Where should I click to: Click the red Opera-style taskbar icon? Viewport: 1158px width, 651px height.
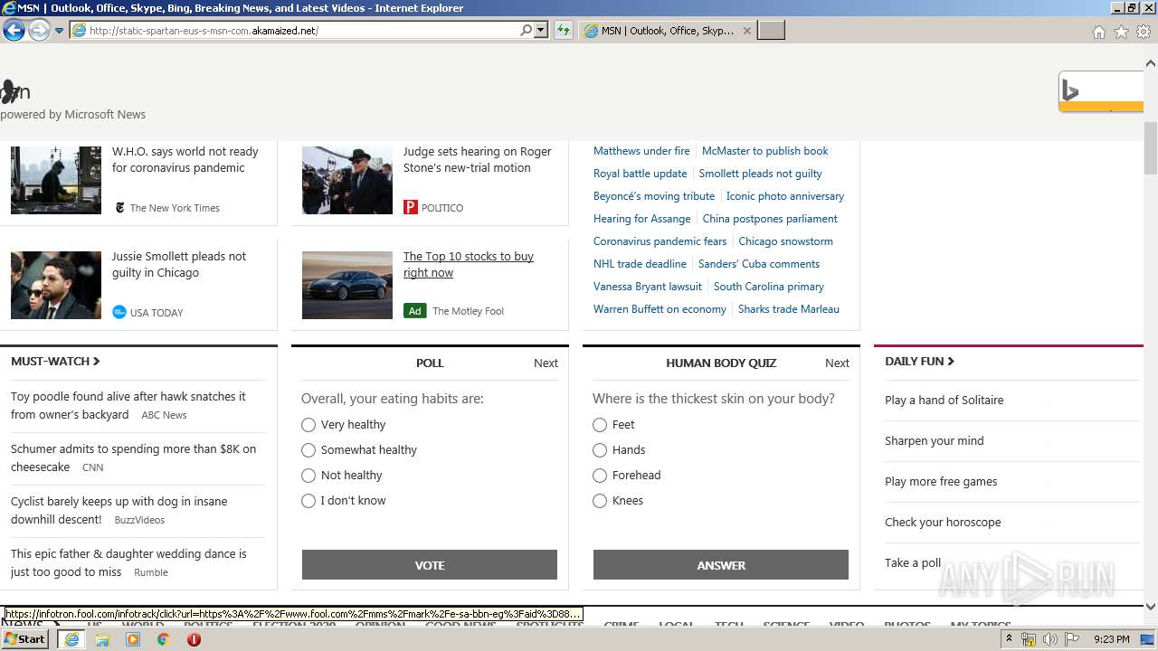coord(194,639)
